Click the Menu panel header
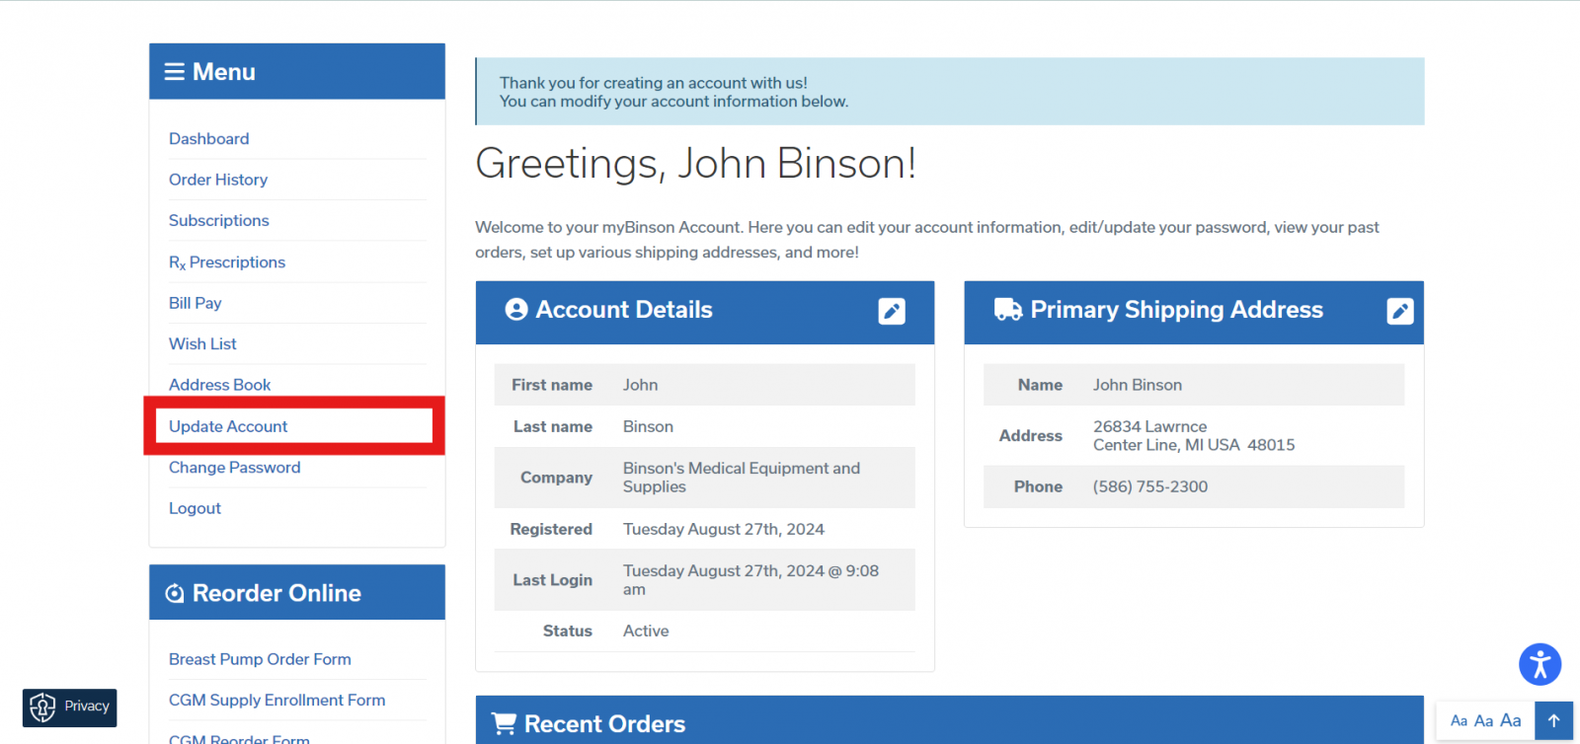 coord(297,71)
